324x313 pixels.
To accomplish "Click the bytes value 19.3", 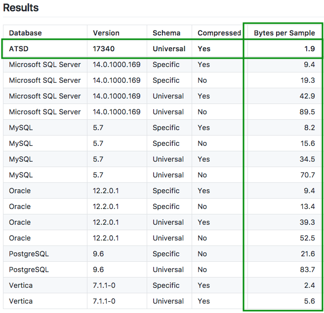I will pyautogui.click(x=308, y=80).
